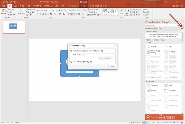Screen dimensions: 185x124
Task: Click the Download More Shapes button
Action: point(164,117)
